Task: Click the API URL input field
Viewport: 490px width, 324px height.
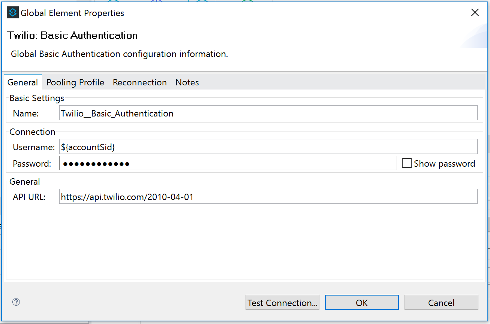Action: click(268, 196)
